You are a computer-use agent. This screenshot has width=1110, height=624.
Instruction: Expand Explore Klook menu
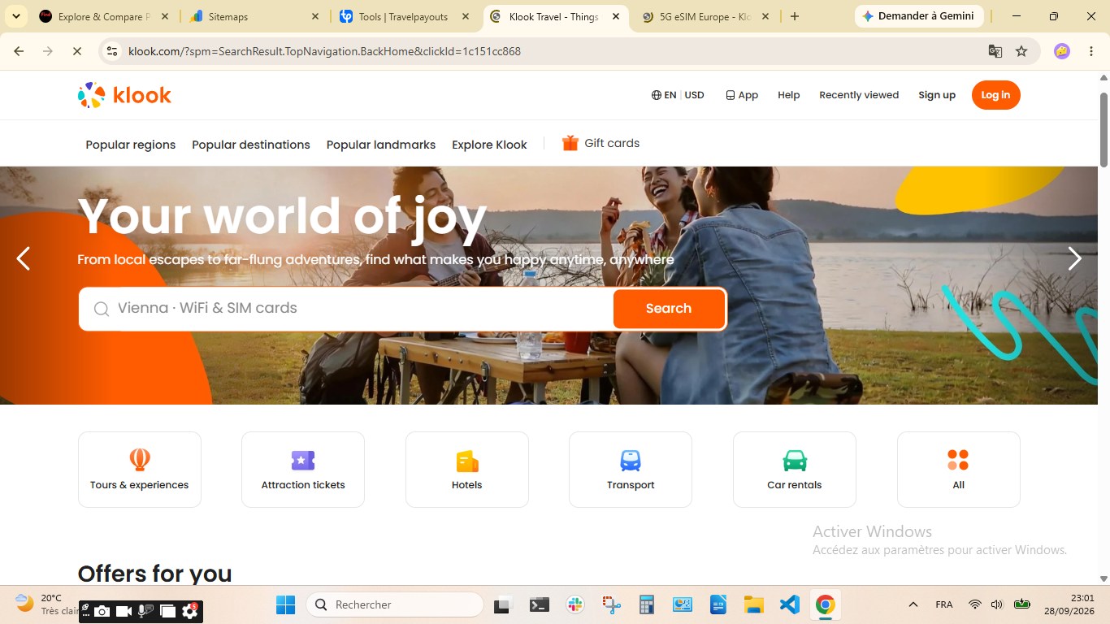pos(489,145)
